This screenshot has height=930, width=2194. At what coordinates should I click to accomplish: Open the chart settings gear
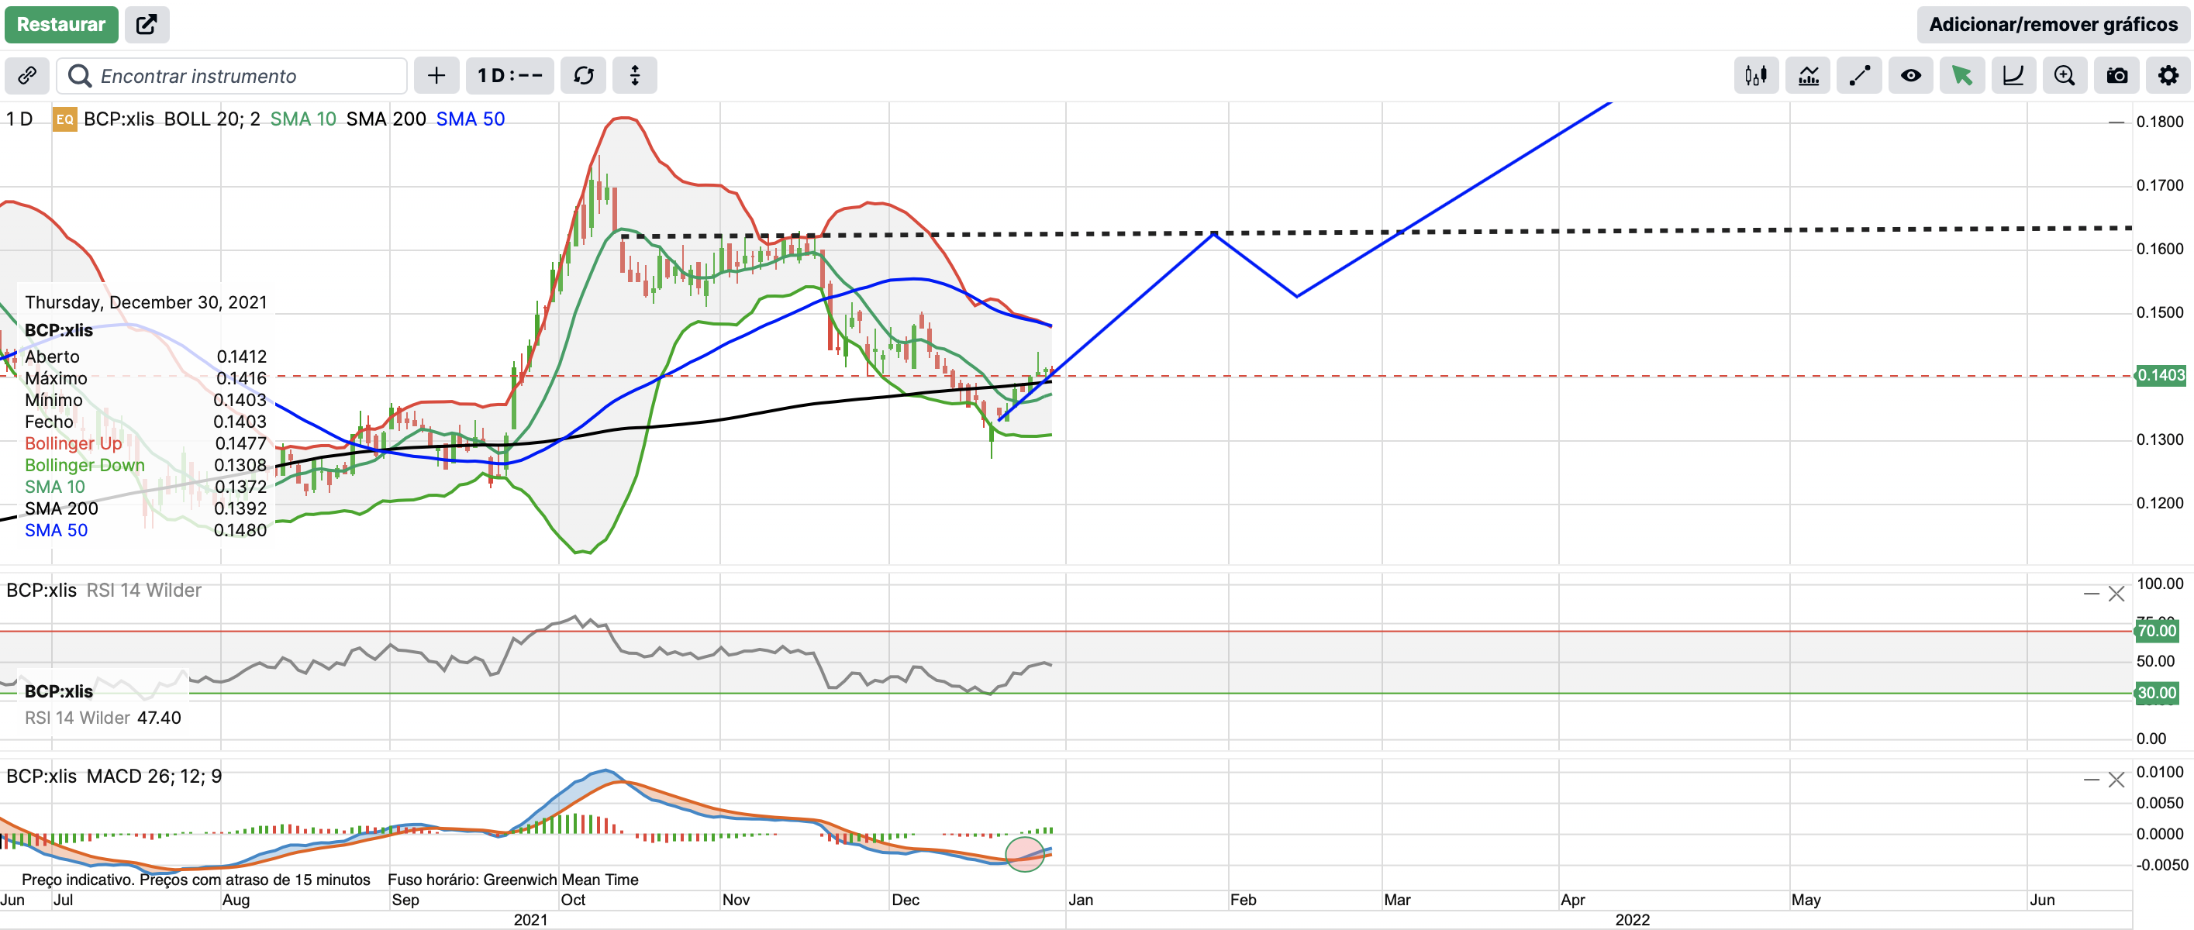[2168, 76]
